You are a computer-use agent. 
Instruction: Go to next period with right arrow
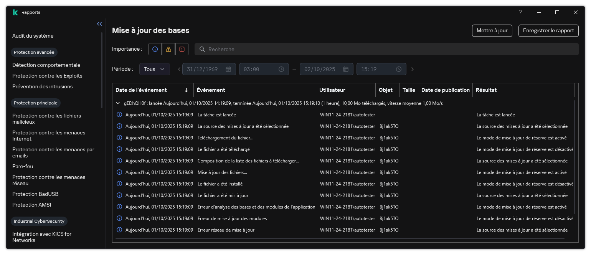[413, 69]
